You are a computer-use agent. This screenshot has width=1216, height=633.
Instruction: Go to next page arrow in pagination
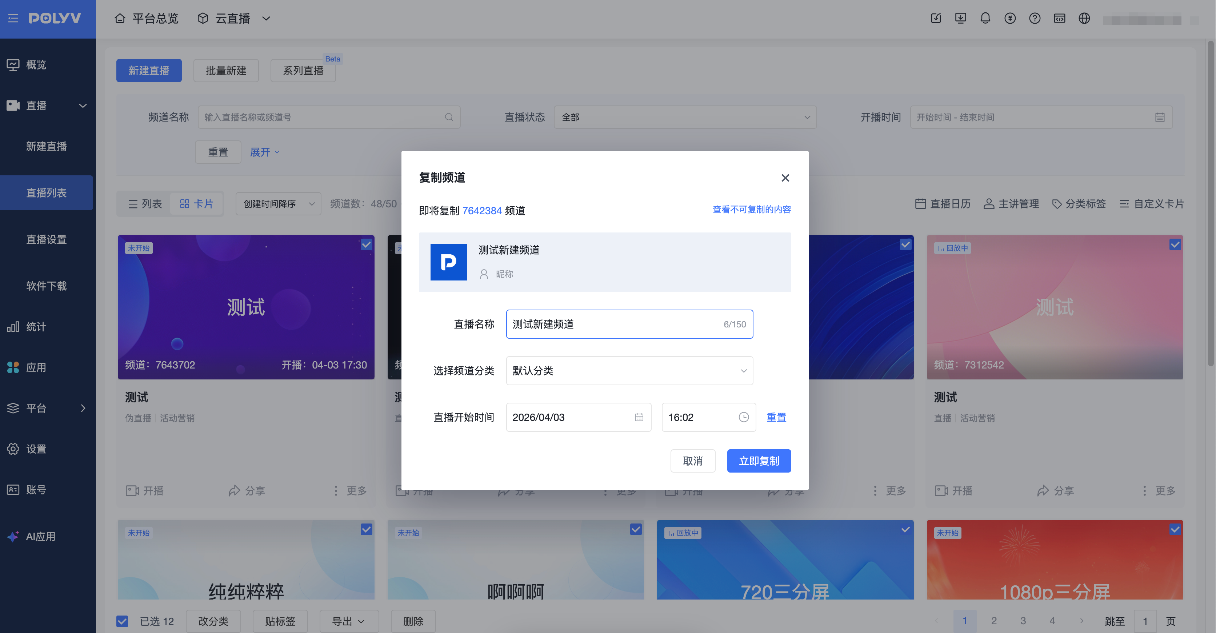click(1081, 621)
